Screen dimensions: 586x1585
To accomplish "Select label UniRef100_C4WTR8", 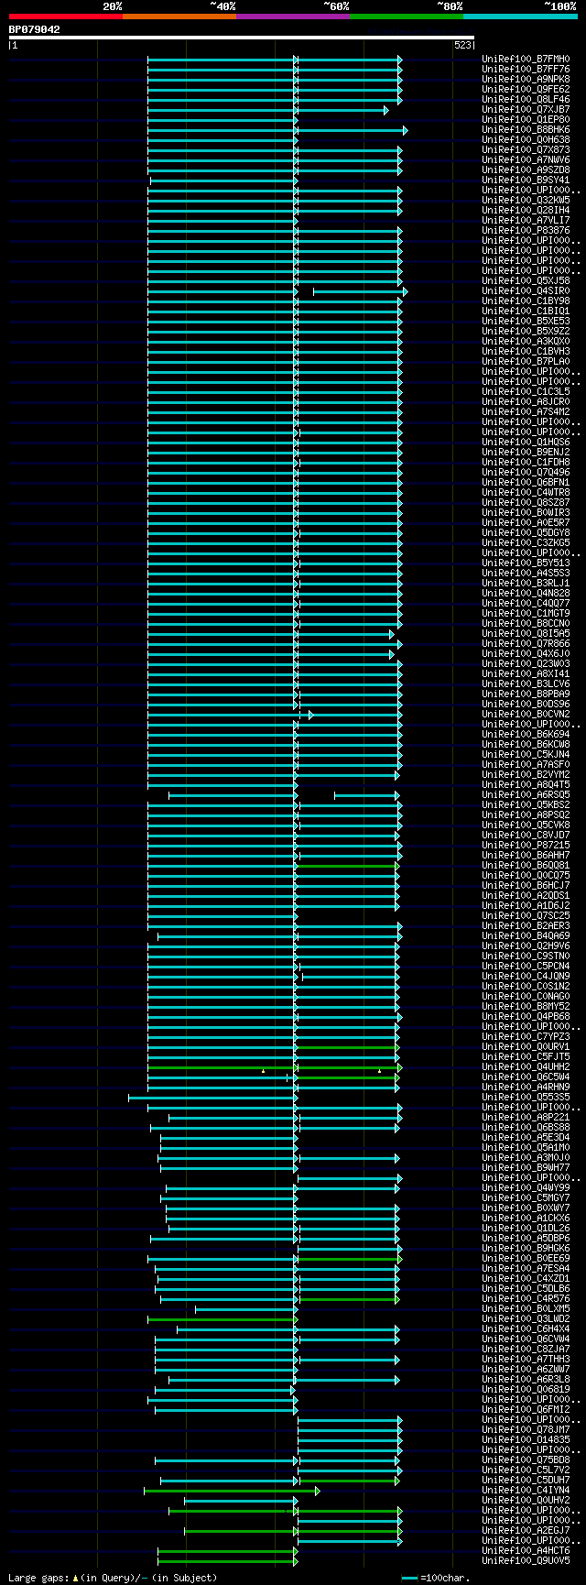I will coord(526,493).
